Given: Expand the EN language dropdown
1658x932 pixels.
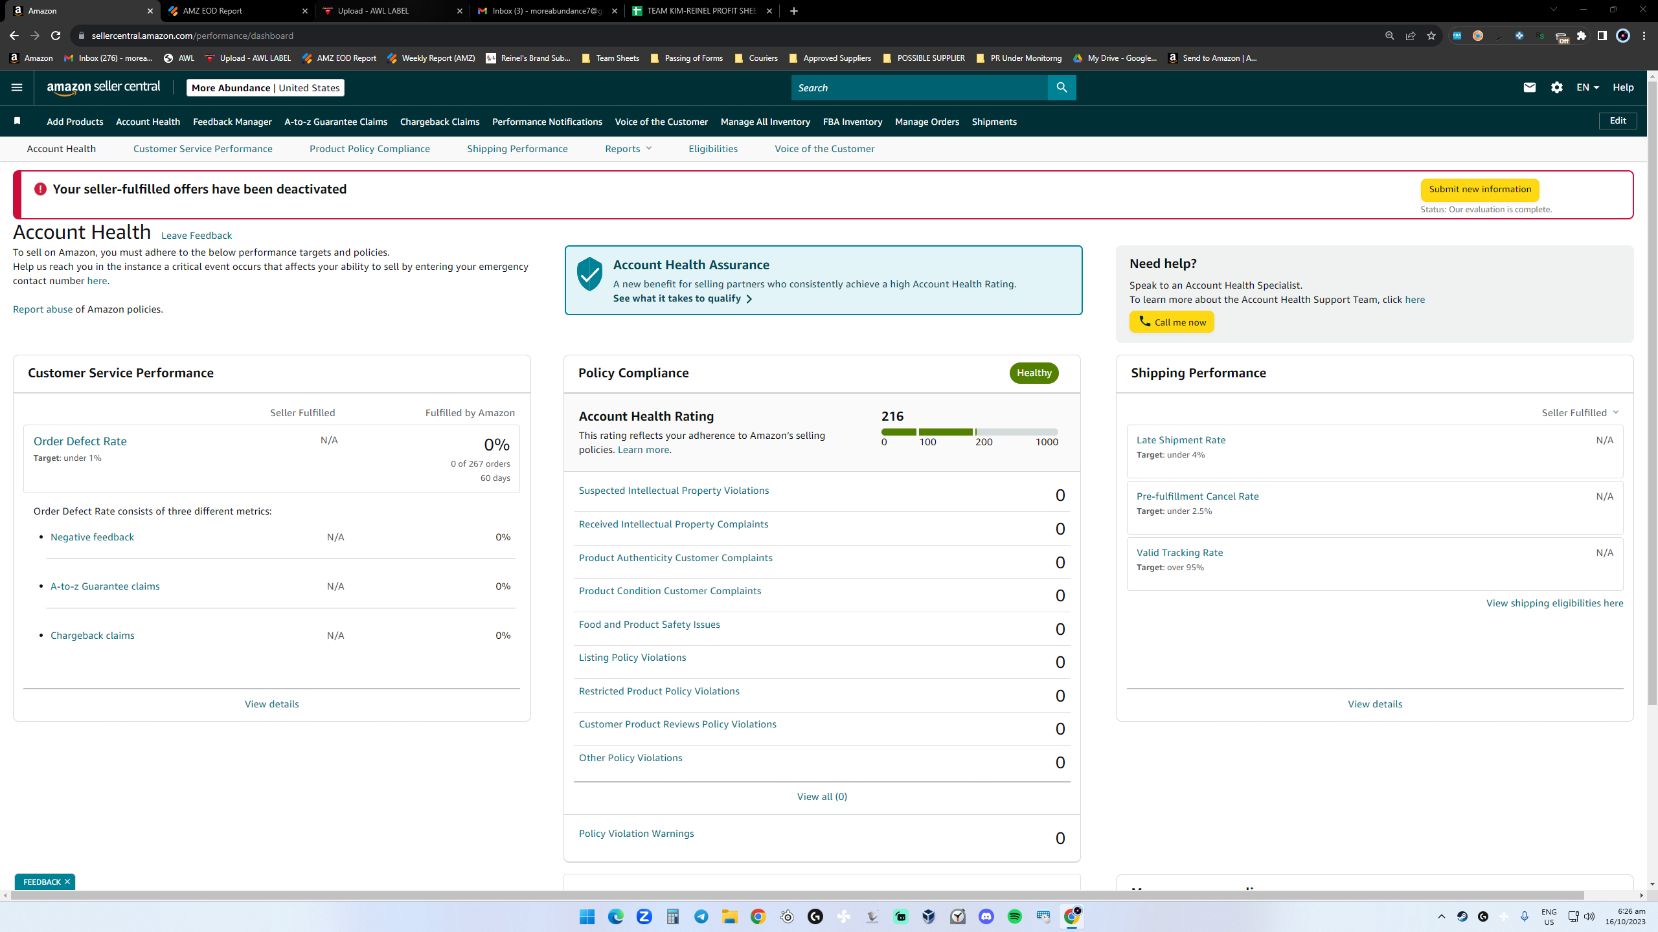Looking at the screenshot, I should 1588,87.
